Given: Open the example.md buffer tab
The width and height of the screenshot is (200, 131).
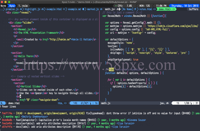Looking at the screenshot, I should [74, 9].
